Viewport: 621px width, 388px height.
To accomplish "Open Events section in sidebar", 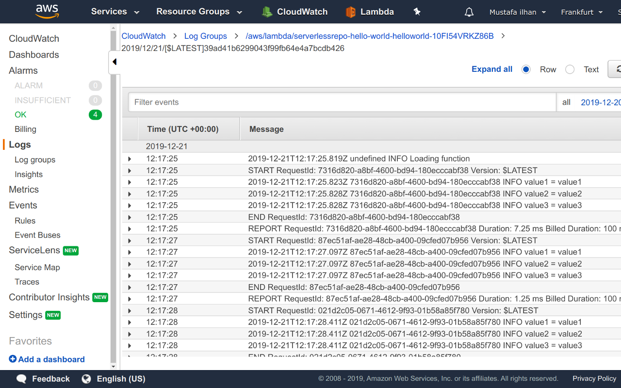I will (23, 205).
